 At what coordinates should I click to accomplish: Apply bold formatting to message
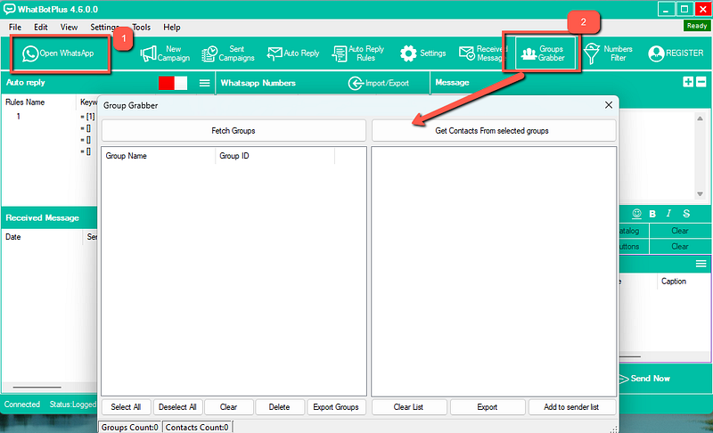pyautogui.click(x=652, y=214)
